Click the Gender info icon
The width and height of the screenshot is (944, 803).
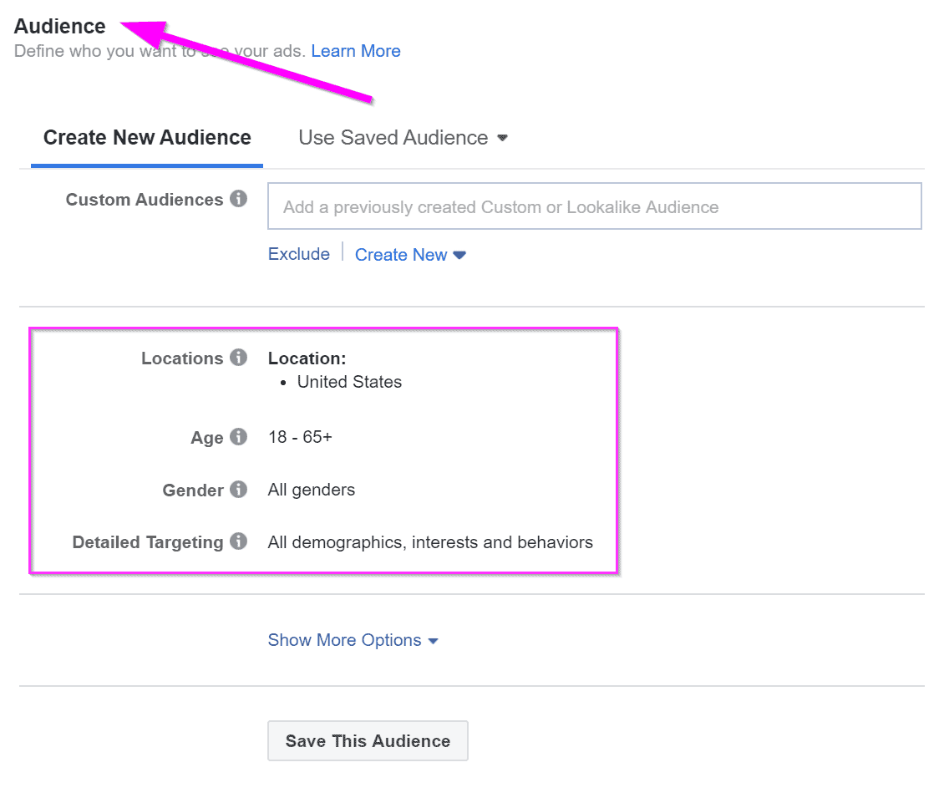pyautogui.click(x=241, y=490)
